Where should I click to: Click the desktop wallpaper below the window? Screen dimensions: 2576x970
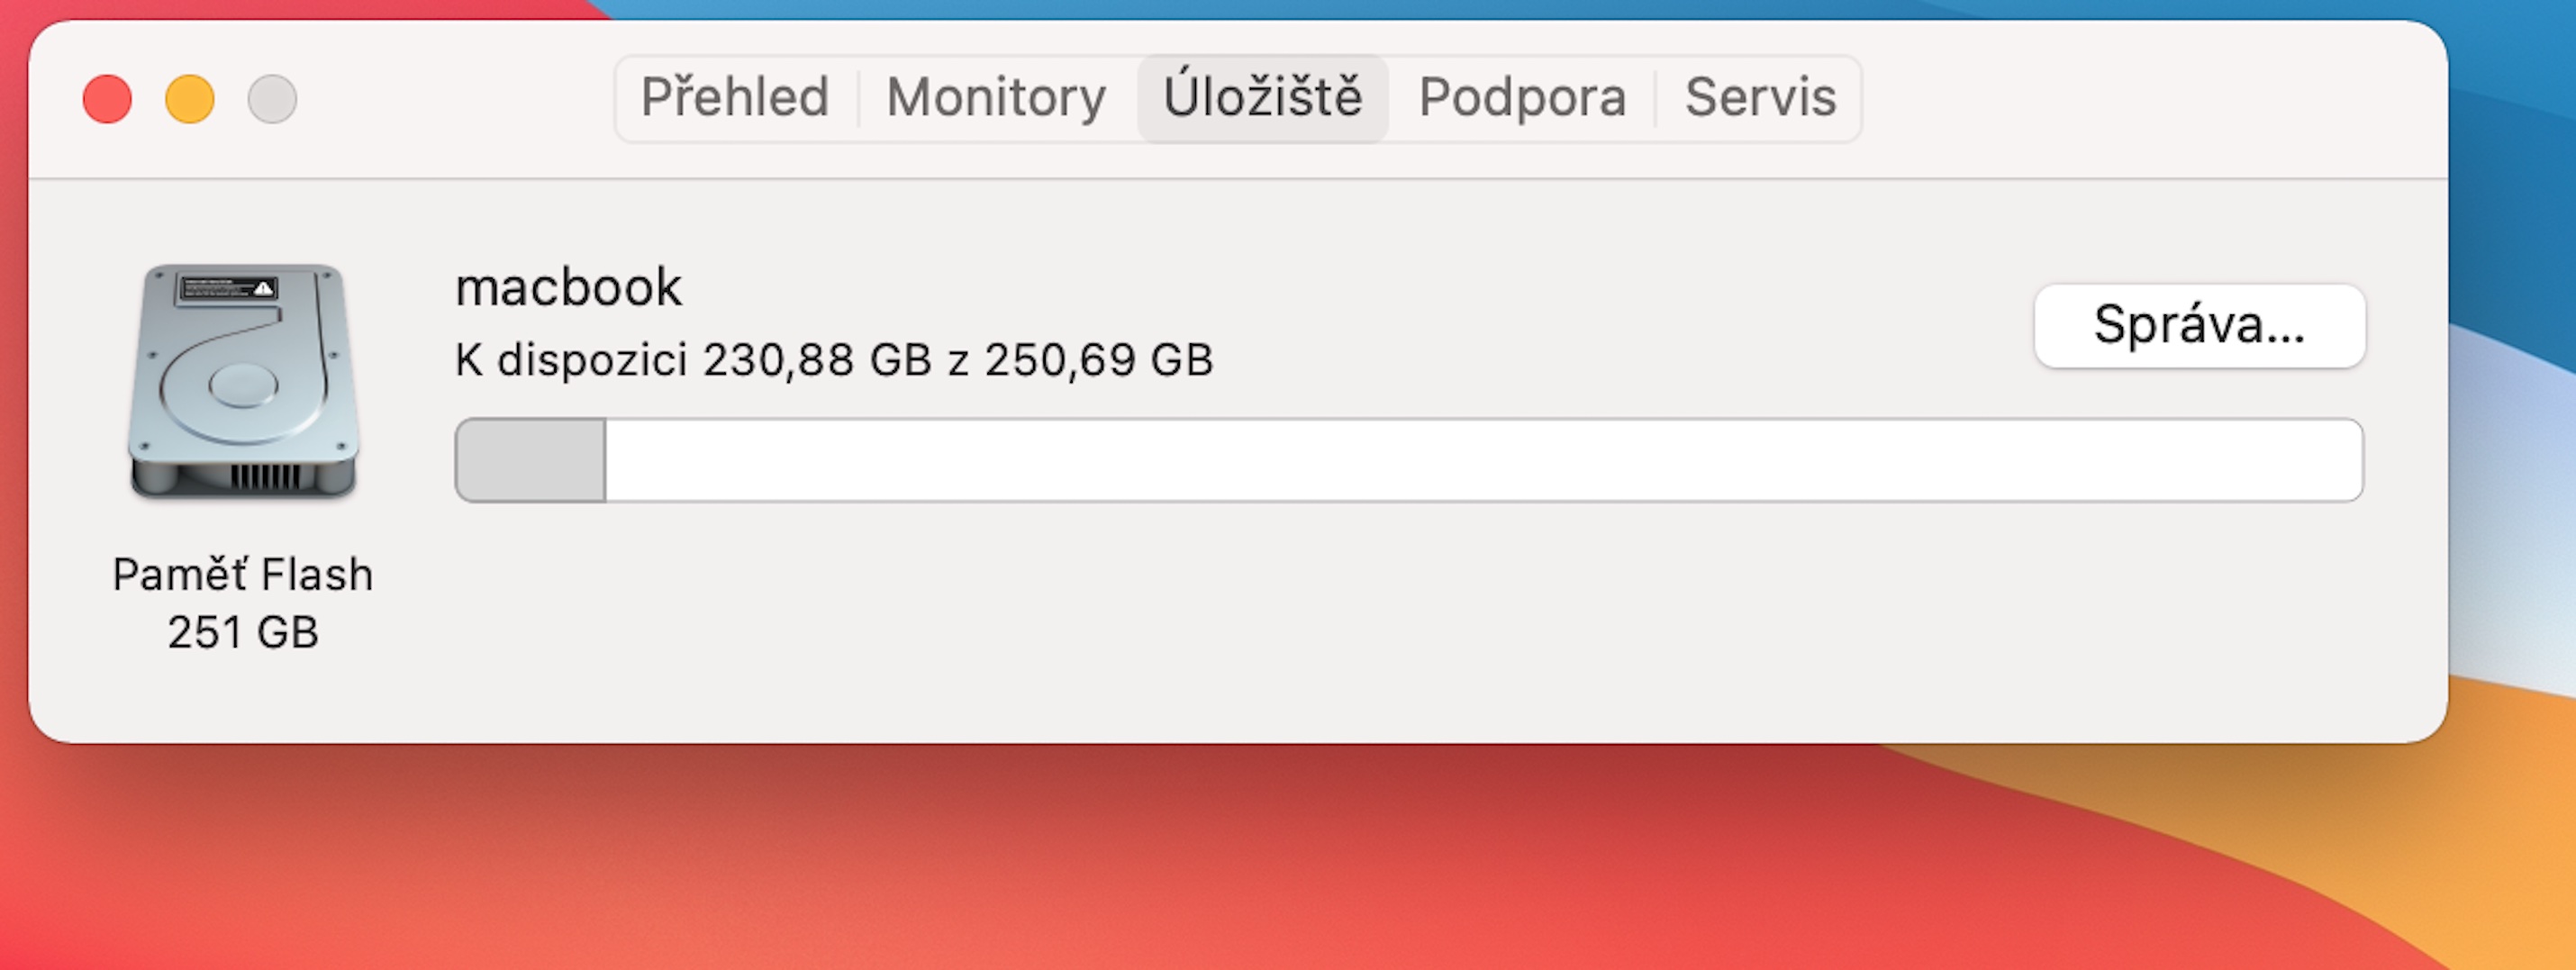pyautogui.click(x=1200, y=860)
